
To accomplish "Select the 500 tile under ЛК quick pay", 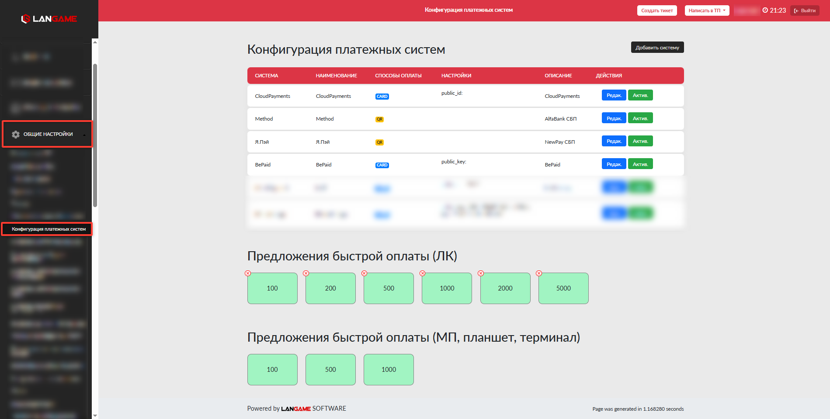I will point(389,288).
